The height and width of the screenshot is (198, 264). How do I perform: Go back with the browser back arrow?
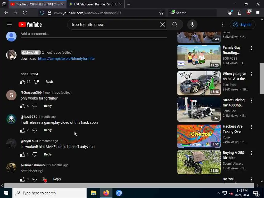tap(6, 13)
